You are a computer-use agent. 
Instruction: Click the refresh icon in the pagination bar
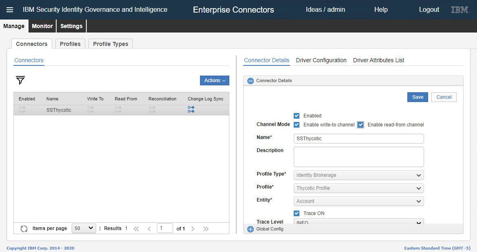click(24, 229)
